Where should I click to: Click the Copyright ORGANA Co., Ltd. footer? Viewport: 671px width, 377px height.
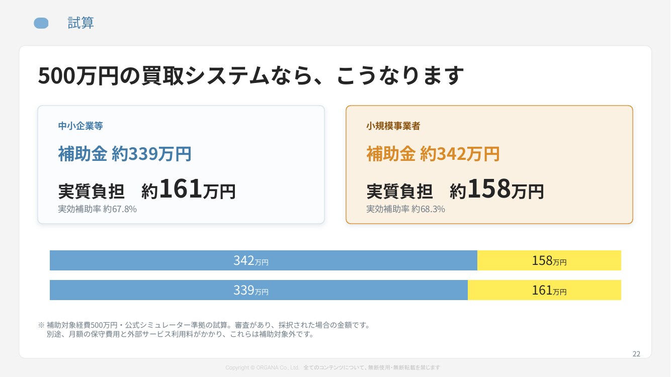coord(263,367)
